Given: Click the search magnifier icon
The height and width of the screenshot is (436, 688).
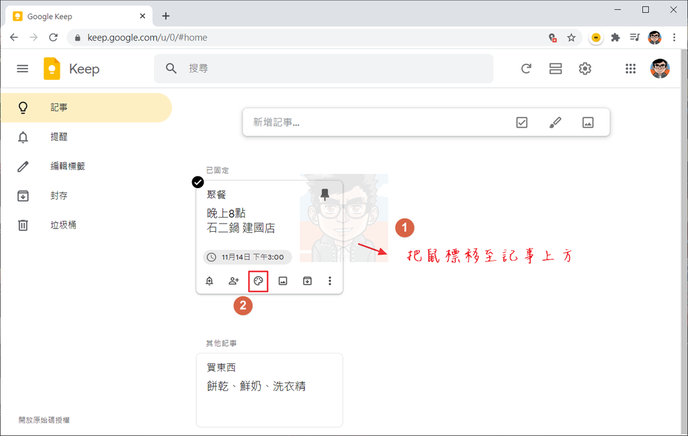Looking at the screenshot, I should (x=171, y=69).
